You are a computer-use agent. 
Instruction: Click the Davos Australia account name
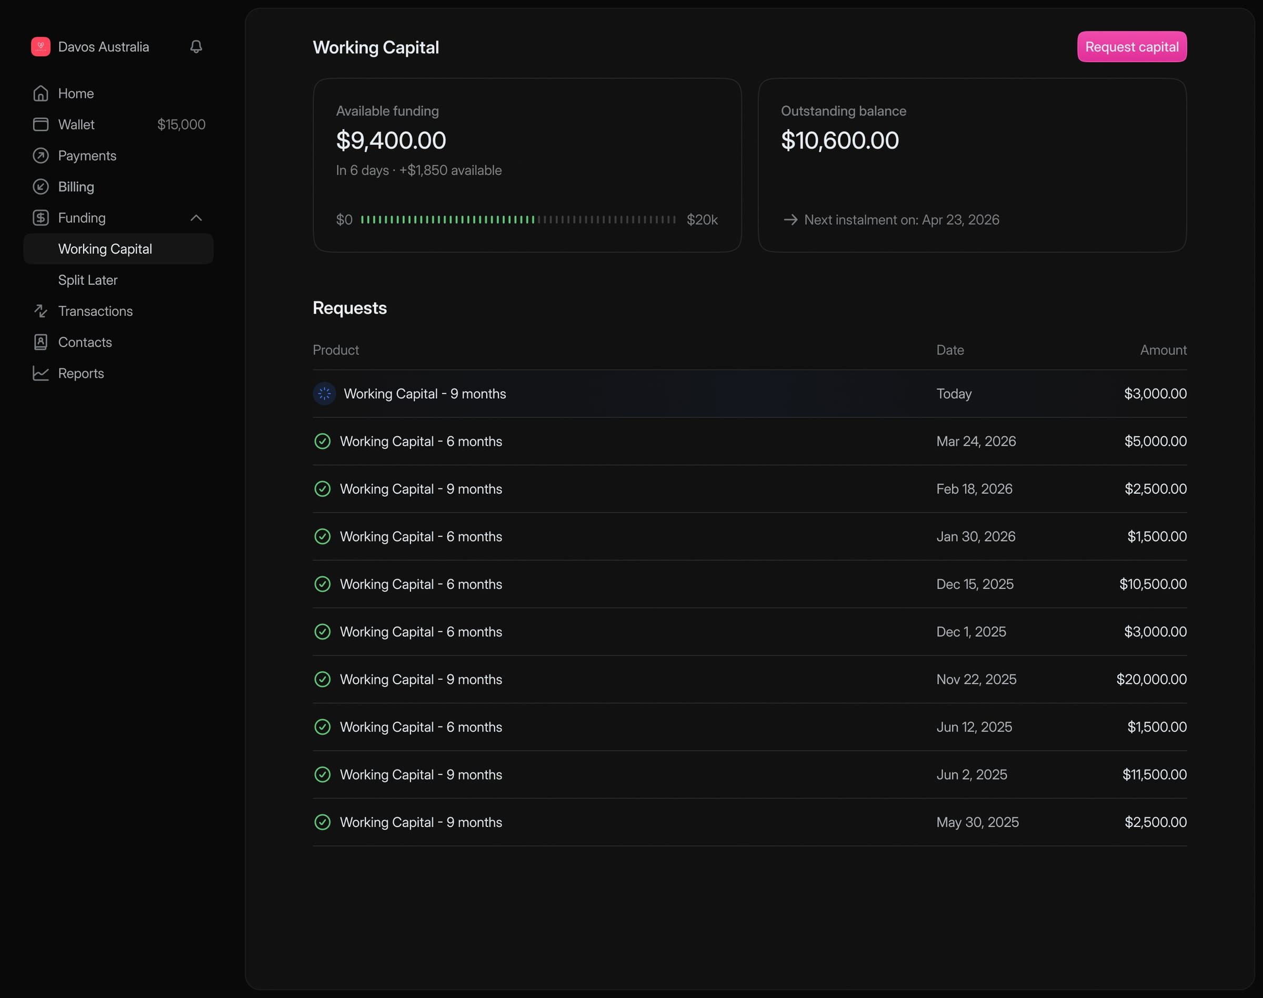[103, 47]
